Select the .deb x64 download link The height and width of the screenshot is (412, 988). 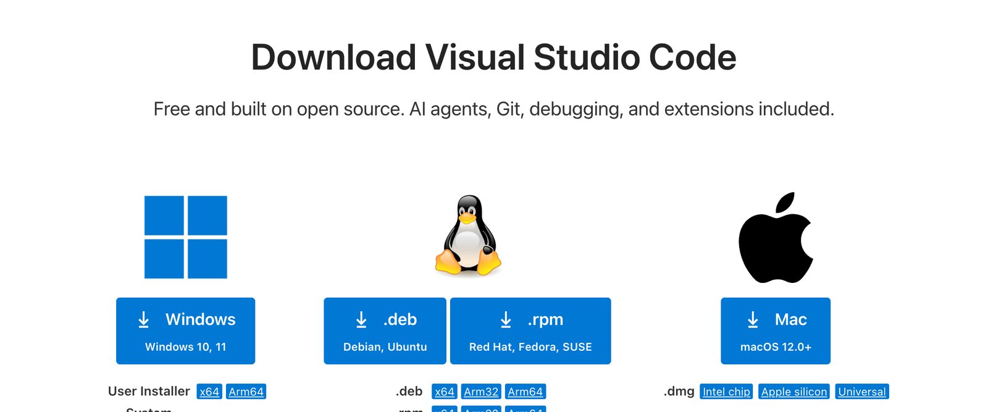pyautogui.click(x=445, y=392)
